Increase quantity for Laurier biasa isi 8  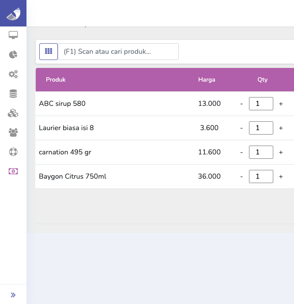281,128
